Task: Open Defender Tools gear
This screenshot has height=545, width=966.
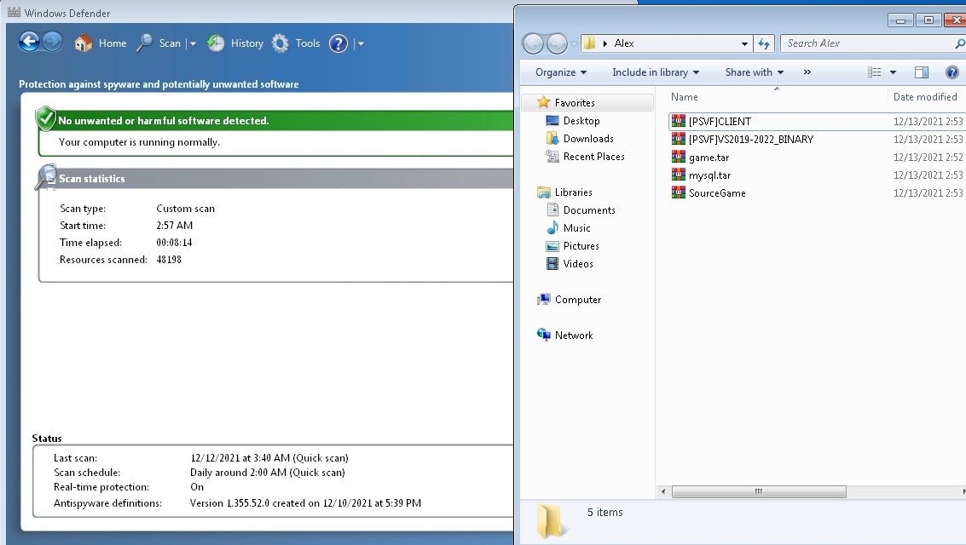Action: [296, 43]
